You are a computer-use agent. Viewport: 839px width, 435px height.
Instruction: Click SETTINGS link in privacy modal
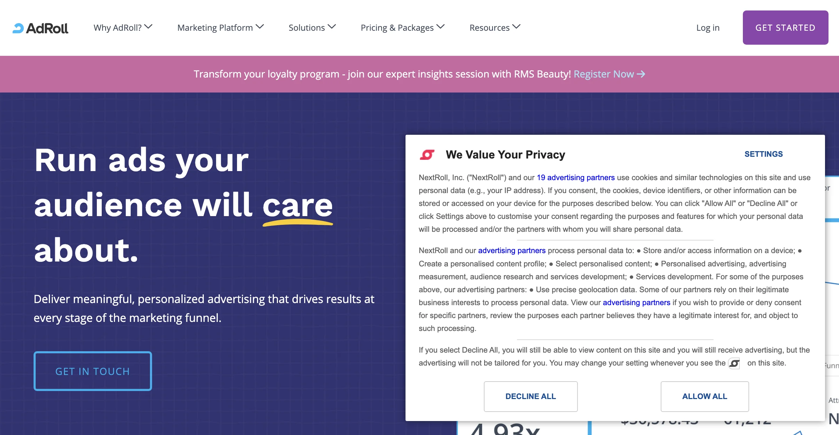click(763, 154)
